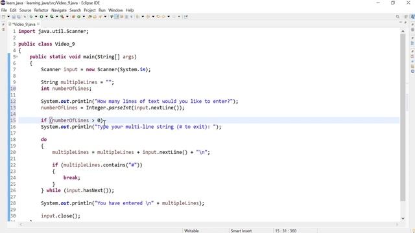Open the Navigate menu
Image resolution: width=415 pixels, height=233 pixels.
coord(59,10)
